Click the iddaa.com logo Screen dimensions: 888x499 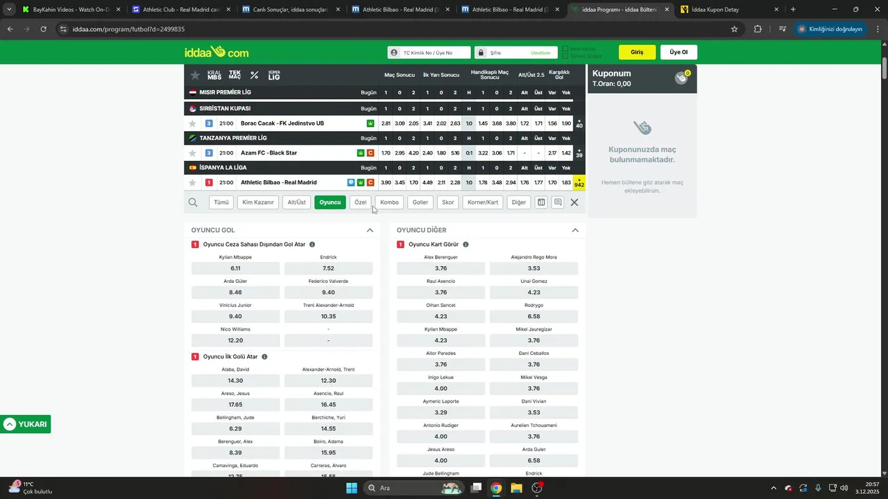coord(216,52)
